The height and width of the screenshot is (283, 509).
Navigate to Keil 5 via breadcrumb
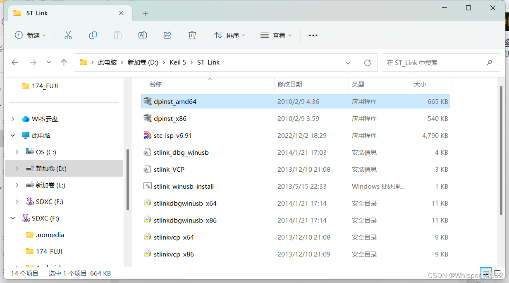click(x=177, y=62)
